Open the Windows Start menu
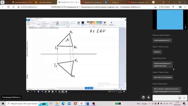The height and width of the screenshot is (106, 188). [3, 103]
